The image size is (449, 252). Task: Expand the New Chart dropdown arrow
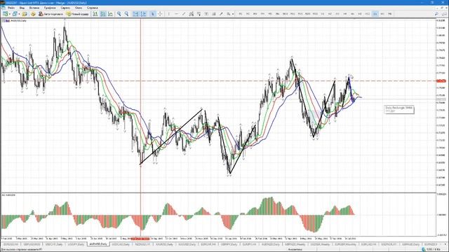tap(9, 14)
